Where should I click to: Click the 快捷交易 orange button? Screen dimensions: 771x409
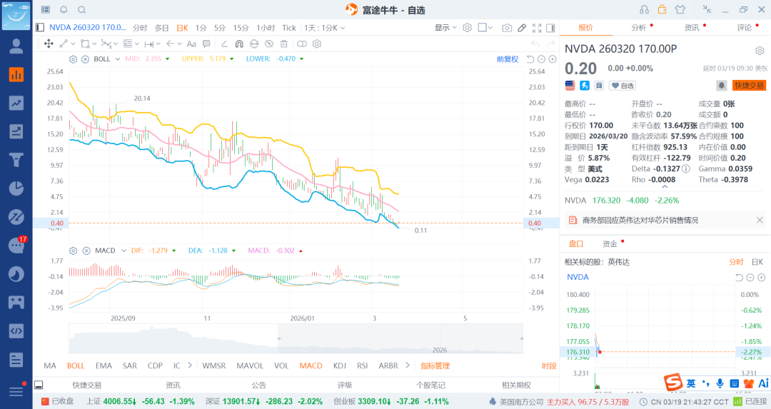tap(749, 86)
